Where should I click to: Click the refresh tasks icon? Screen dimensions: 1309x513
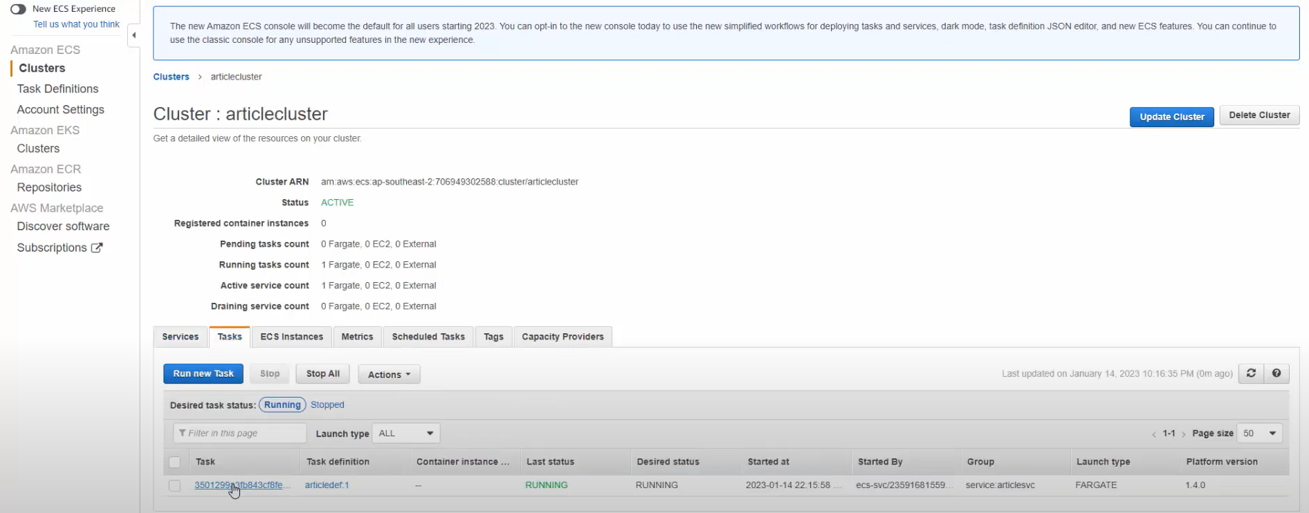[x=1251, y=373]
